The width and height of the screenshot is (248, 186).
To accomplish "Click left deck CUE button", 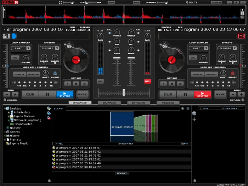I will 30,95.
